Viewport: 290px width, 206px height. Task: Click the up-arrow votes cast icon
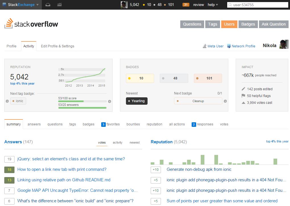[243, 103]
